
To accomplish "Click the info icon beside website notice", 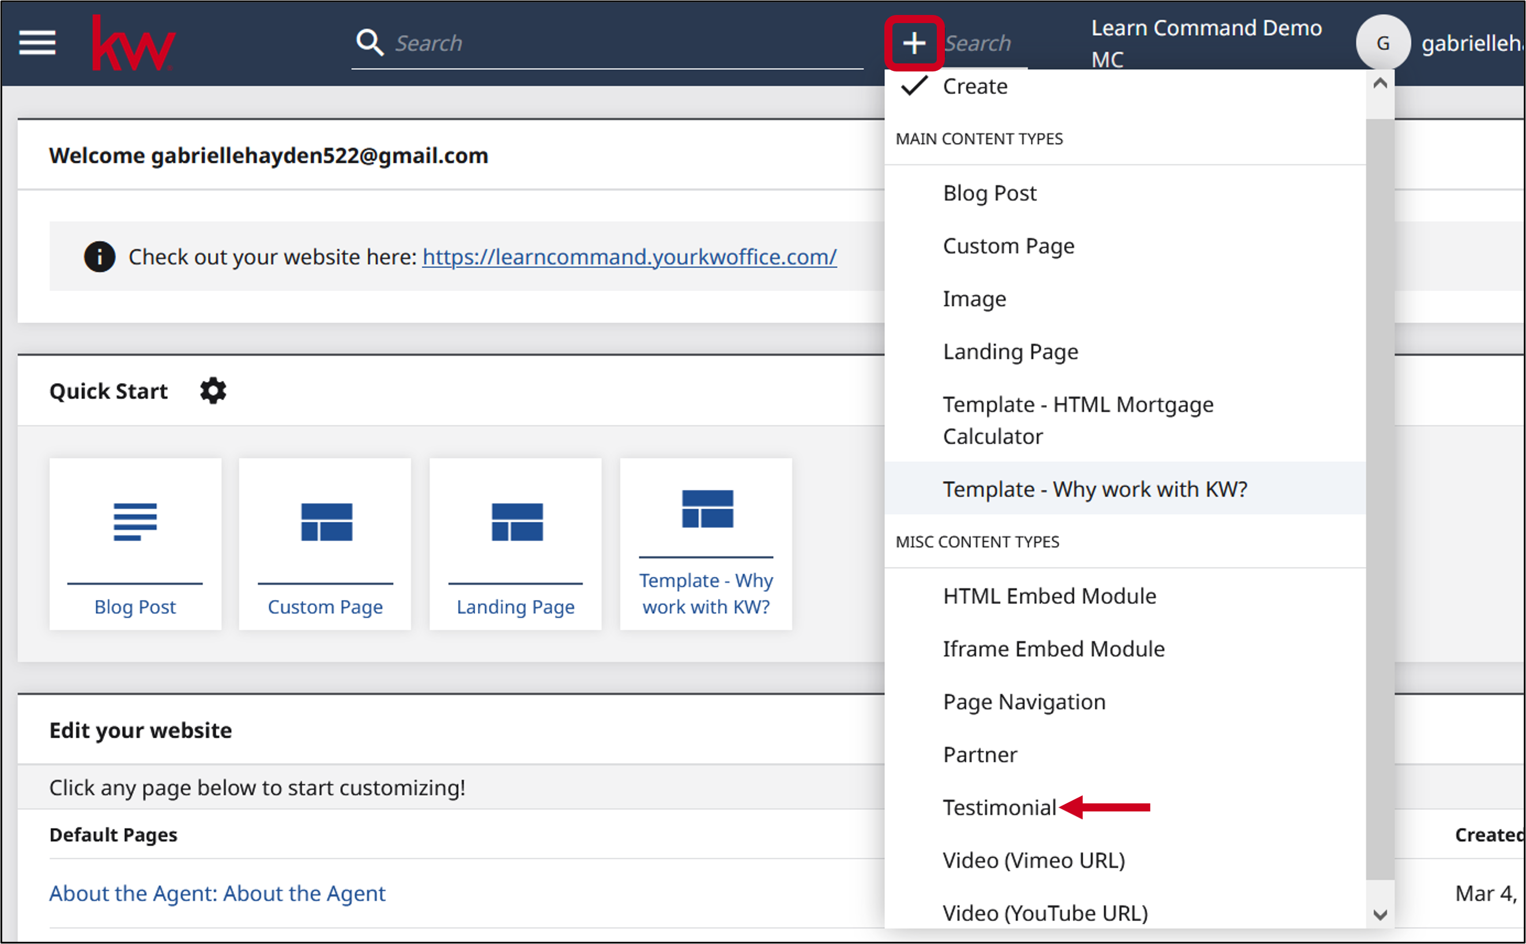I will tap(99, 256).
